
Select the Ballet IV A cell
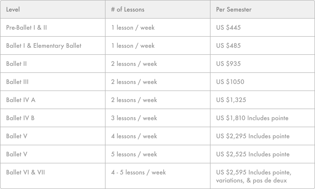[x=21, y=100]
